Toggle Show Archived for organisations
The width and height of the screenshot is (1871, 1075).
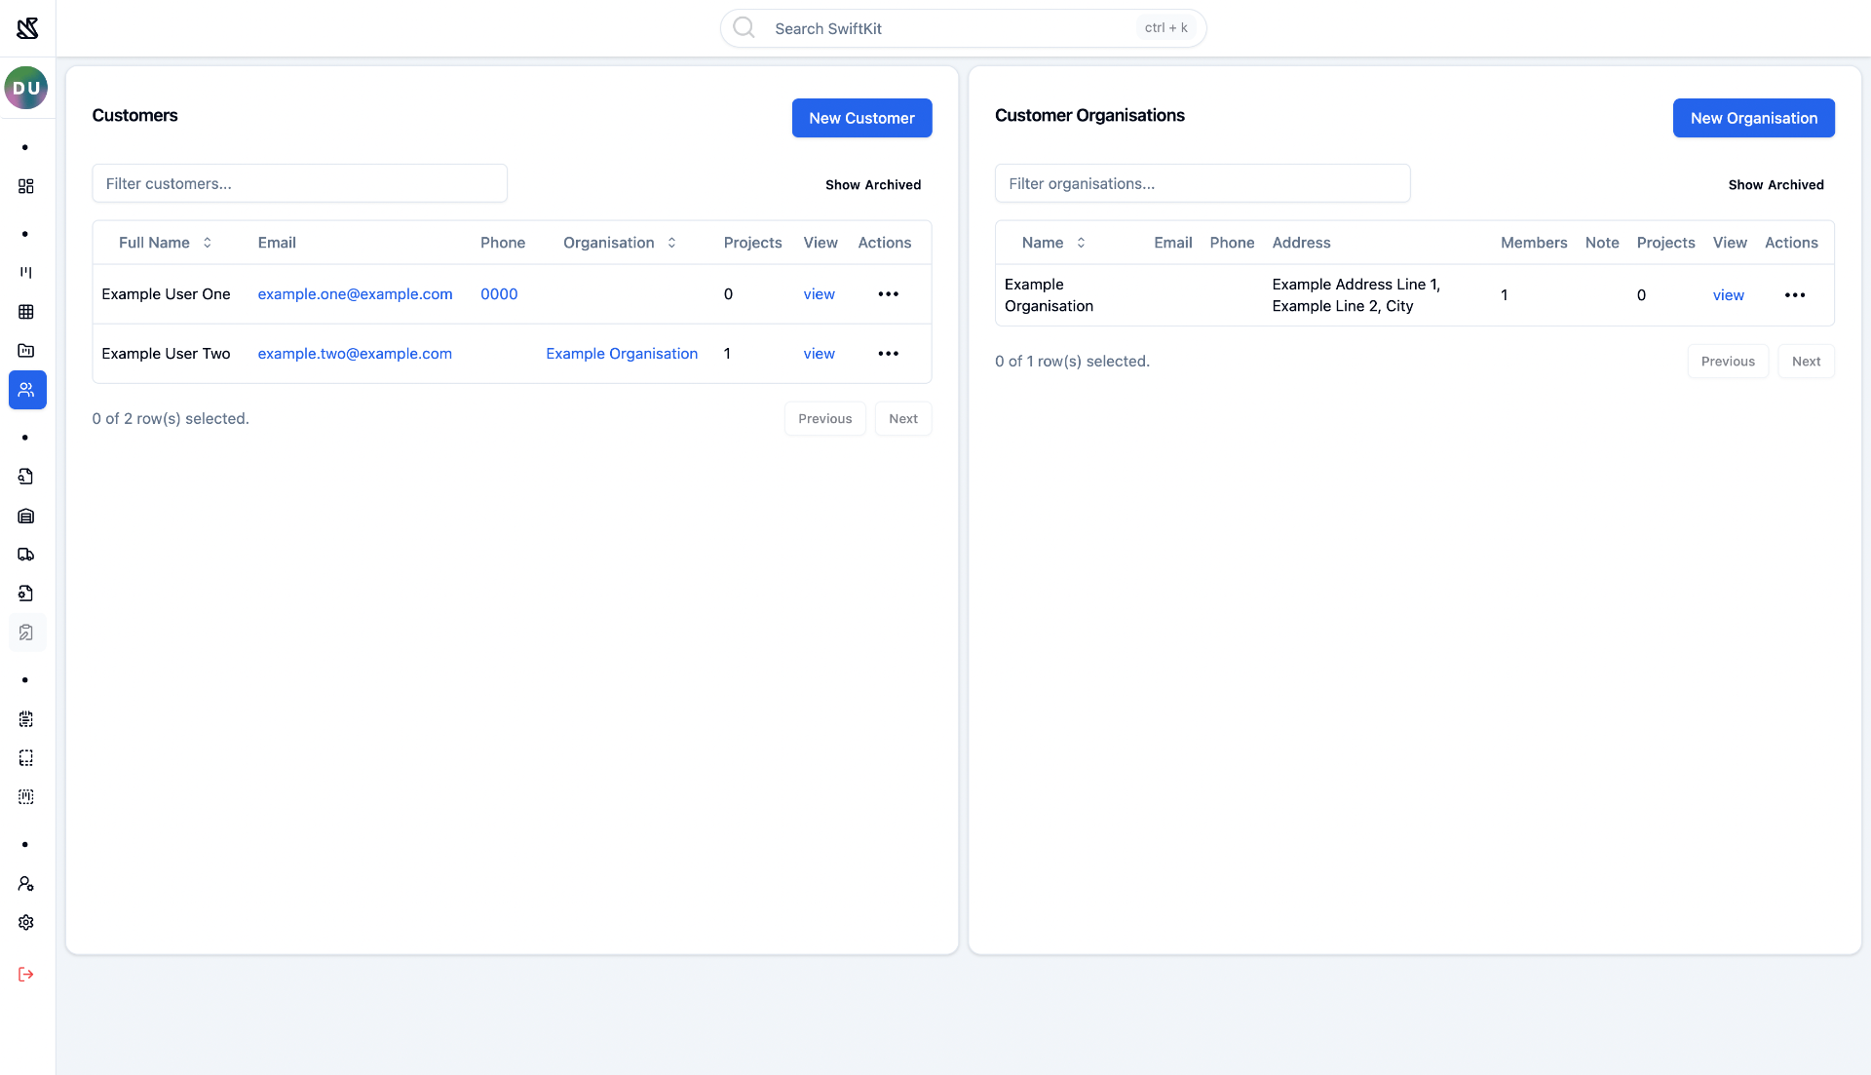pyautogui.click(x=1776, y=185)
